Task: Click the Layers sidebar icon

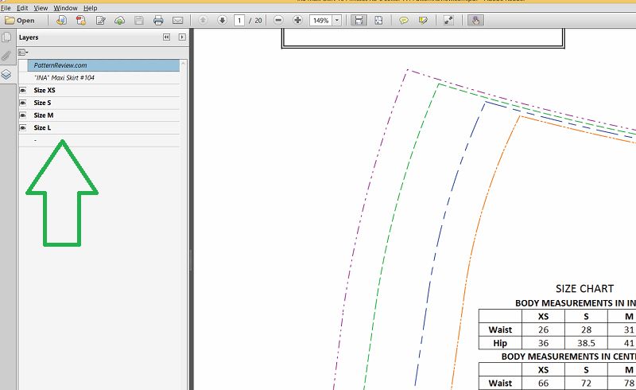Action: click(x=6, y=74)
